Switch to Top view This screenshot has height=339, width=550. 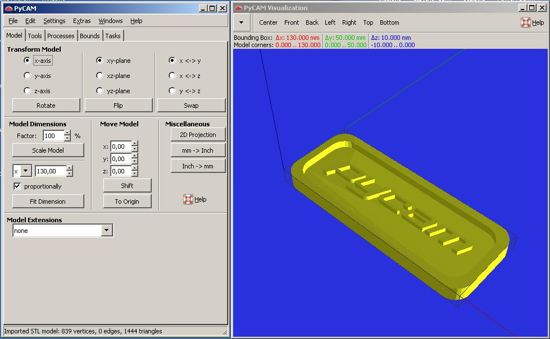coord(368,22)
